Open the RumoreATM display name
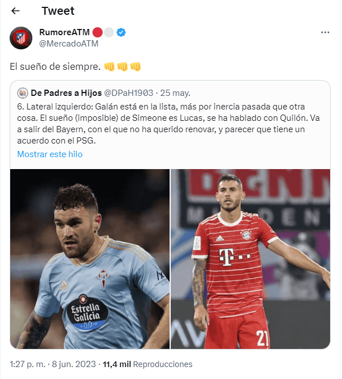 point(65,32)
